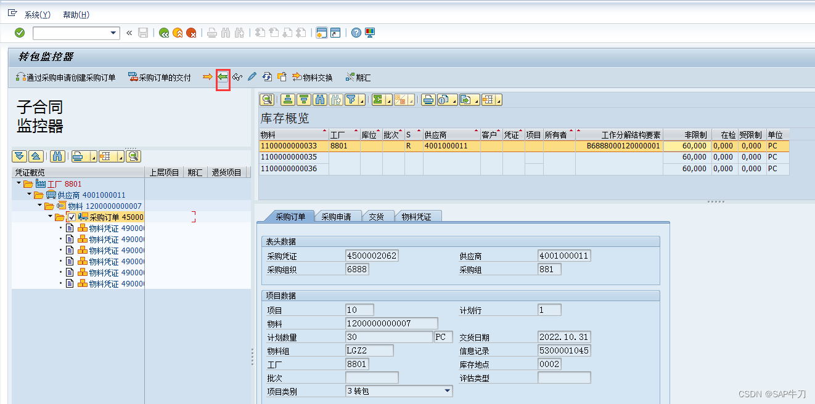Click the 信息记录 field 5300001045
Viewport: 815px width, 404px height.
click(x=564, y=350)
